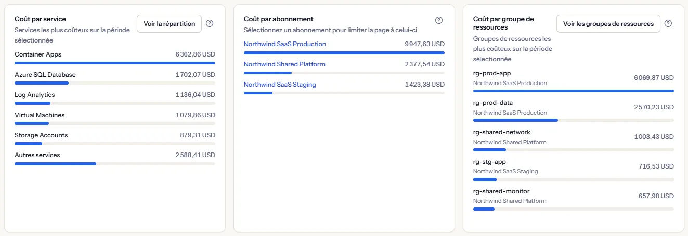Click the Azure SQL Database cost bar

[x=115, y=83]
